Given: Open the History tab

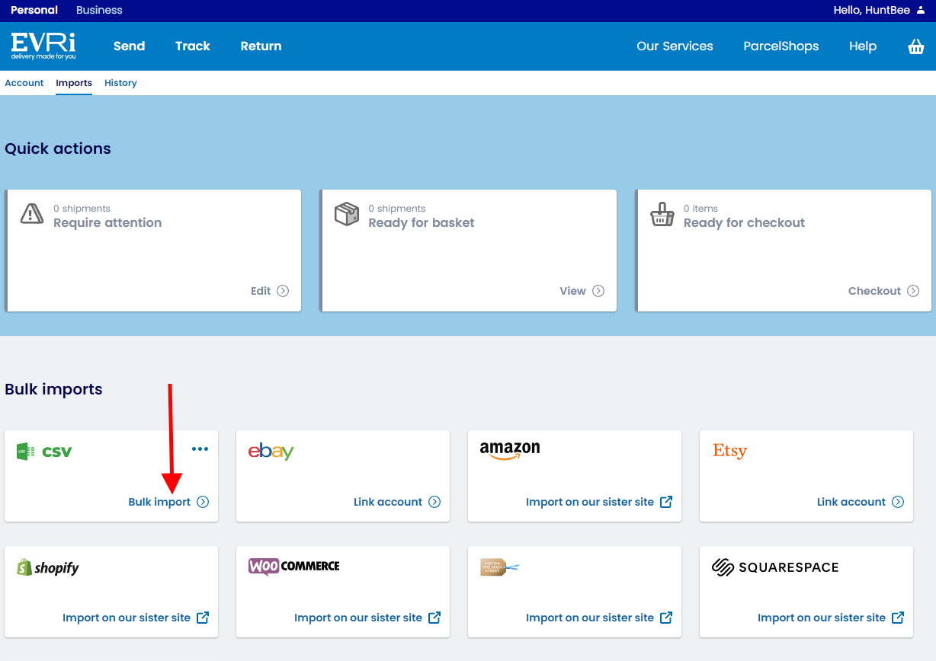Looking at the screenshot, I should (120, 83).
